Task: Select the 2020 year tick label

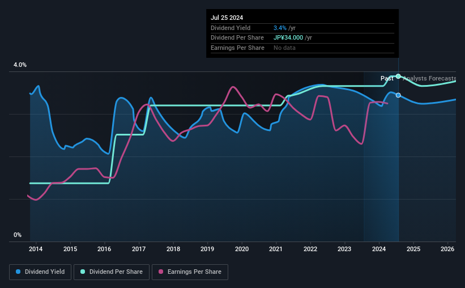Action: [x=242, y=249]
